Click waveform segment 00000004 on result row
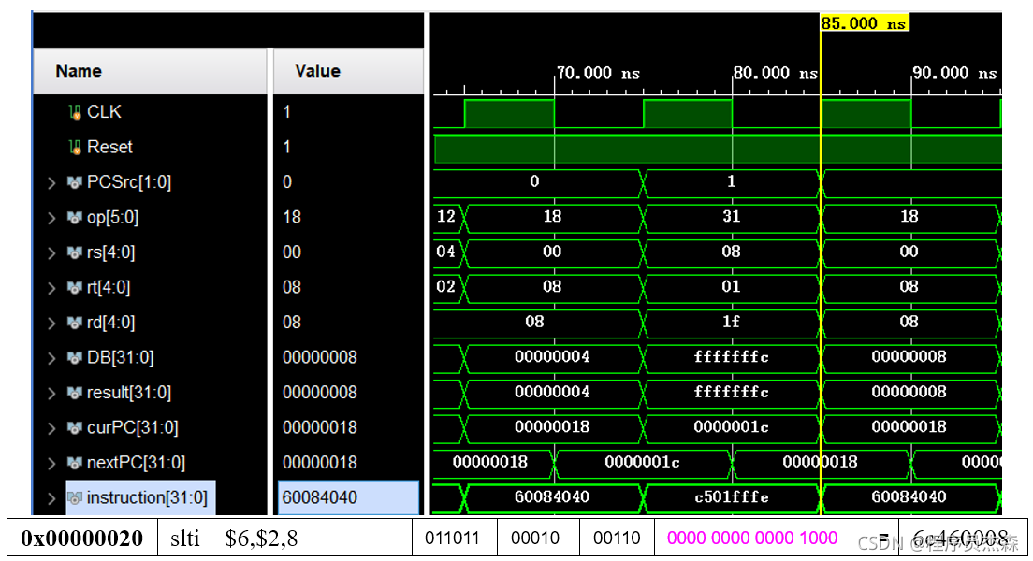This screenshot has height=561, width=1033. [552, 393]
